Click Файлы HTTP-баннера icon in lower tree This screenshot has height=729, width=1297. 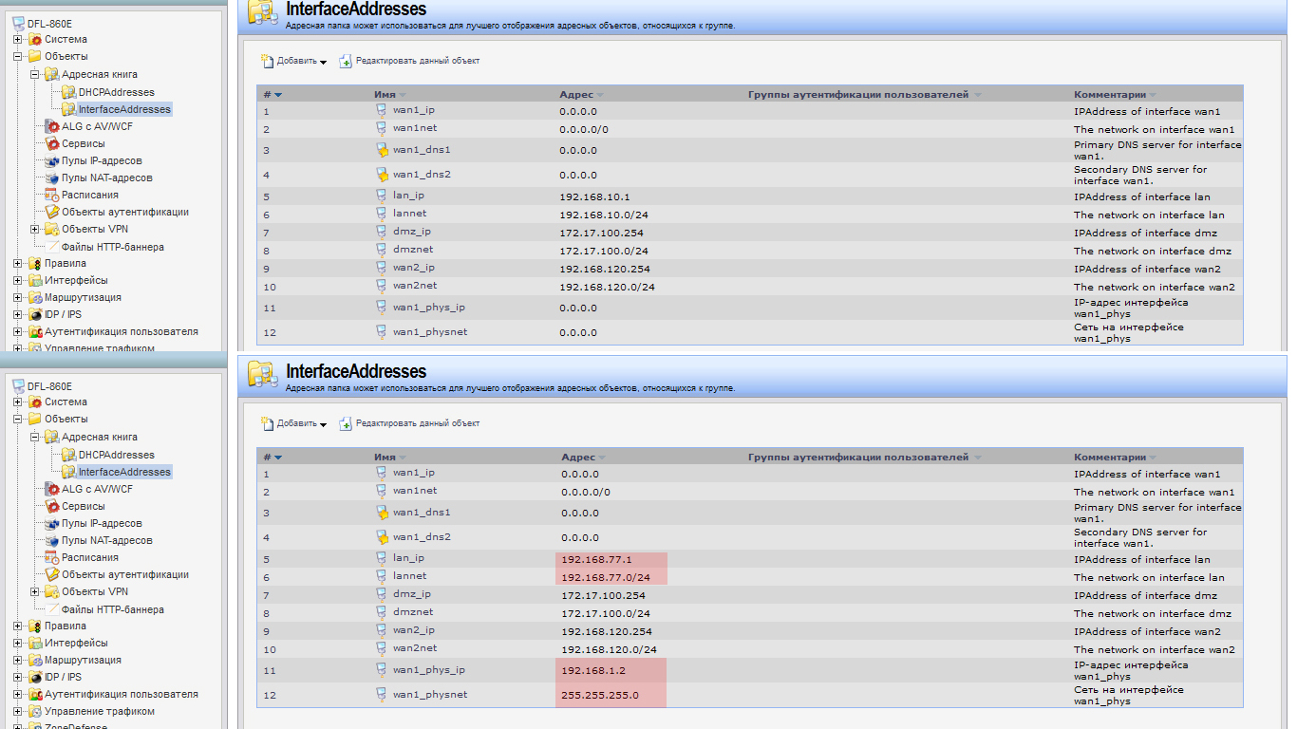pyautogui.click(x=52, y=609)
